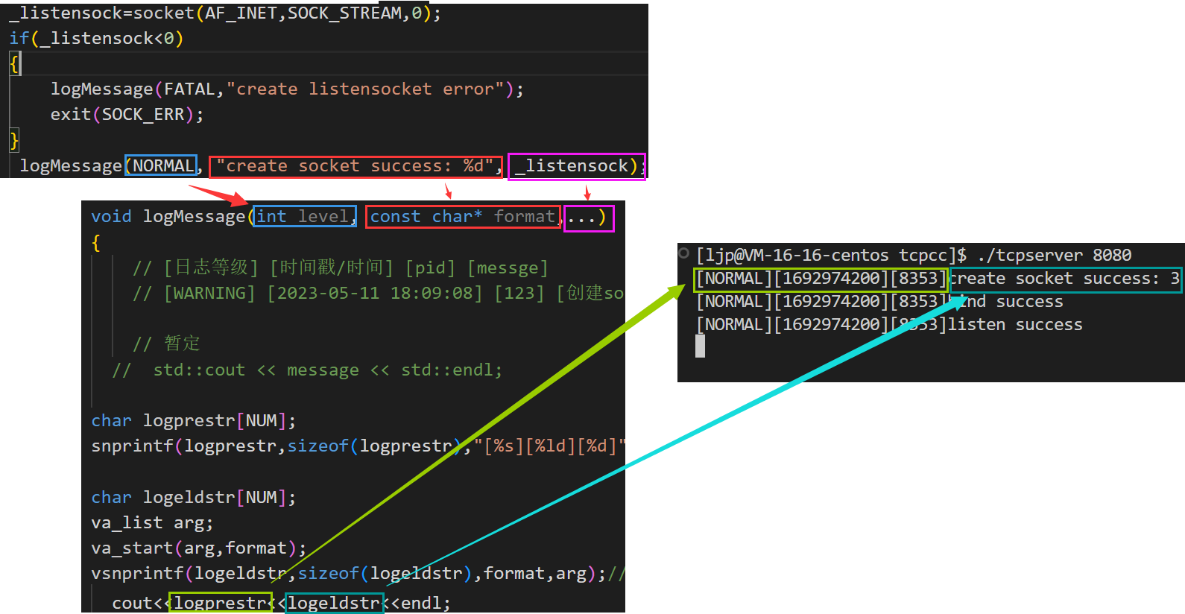
Task: Click the snprintf(logprestr,...) line
Action: (x=358, y=446)
